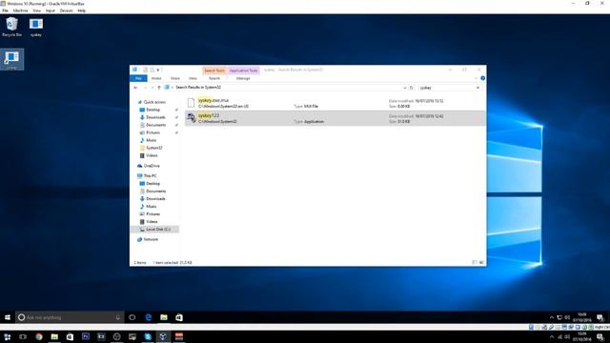610x343 pixels.
Task: Click the blank file icon of syskey.exe.mui
Action: (191, 103)
